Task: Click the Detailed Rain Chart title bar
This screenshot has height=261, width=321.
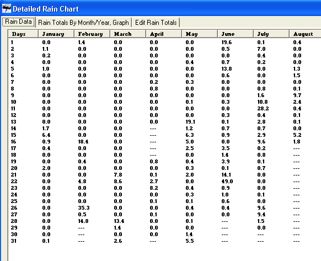Action: coord(160,9)
